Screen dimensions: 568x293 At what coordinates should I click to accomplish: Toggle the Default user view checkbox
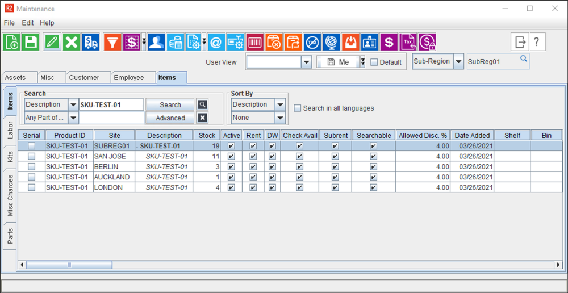click(x=374, y=62)
